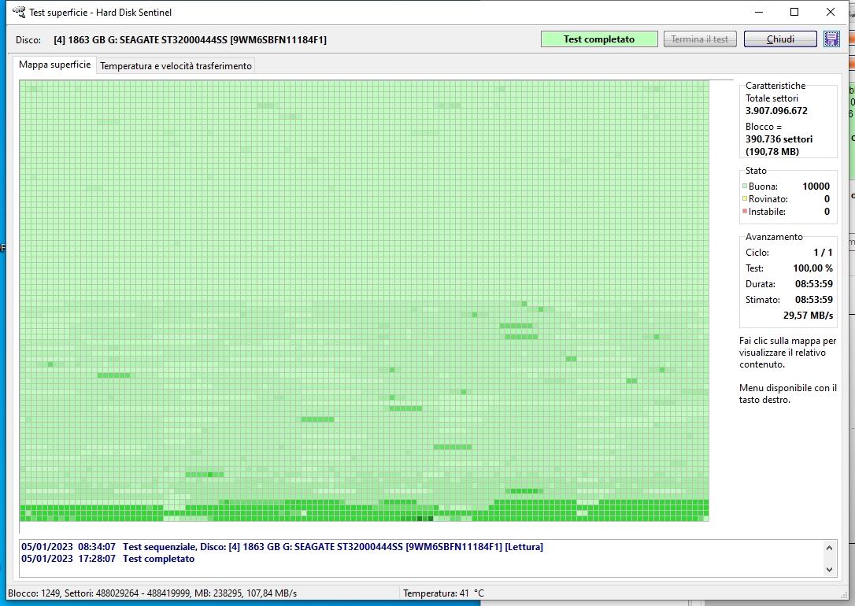Click the Buona count 10000
This screenshot has width=855, height=606.
(x=816, y=187)
